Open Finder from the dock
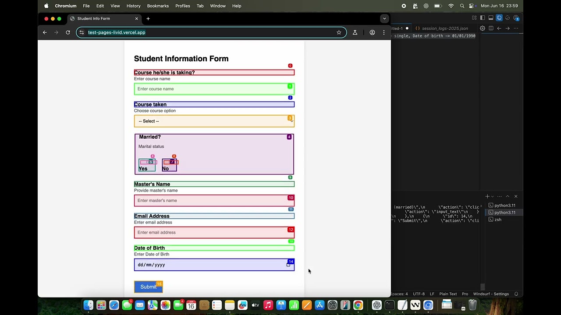The width and height of the screenshot is (561, 315). [89, 305]
